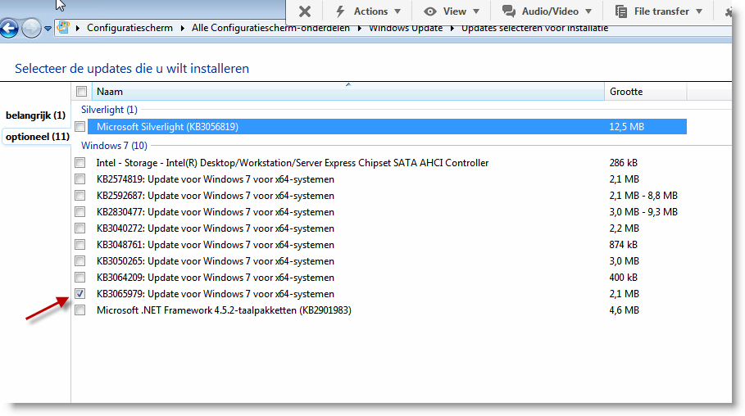This screenshot has width=745, height=416.
Task: Check the .NET Framework 4.5.2-taalpakketten checkbox
Action: click(x=79, y=310)
